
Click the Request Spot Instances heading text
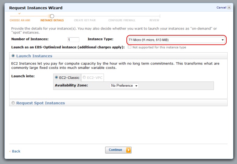click(40, 103)
